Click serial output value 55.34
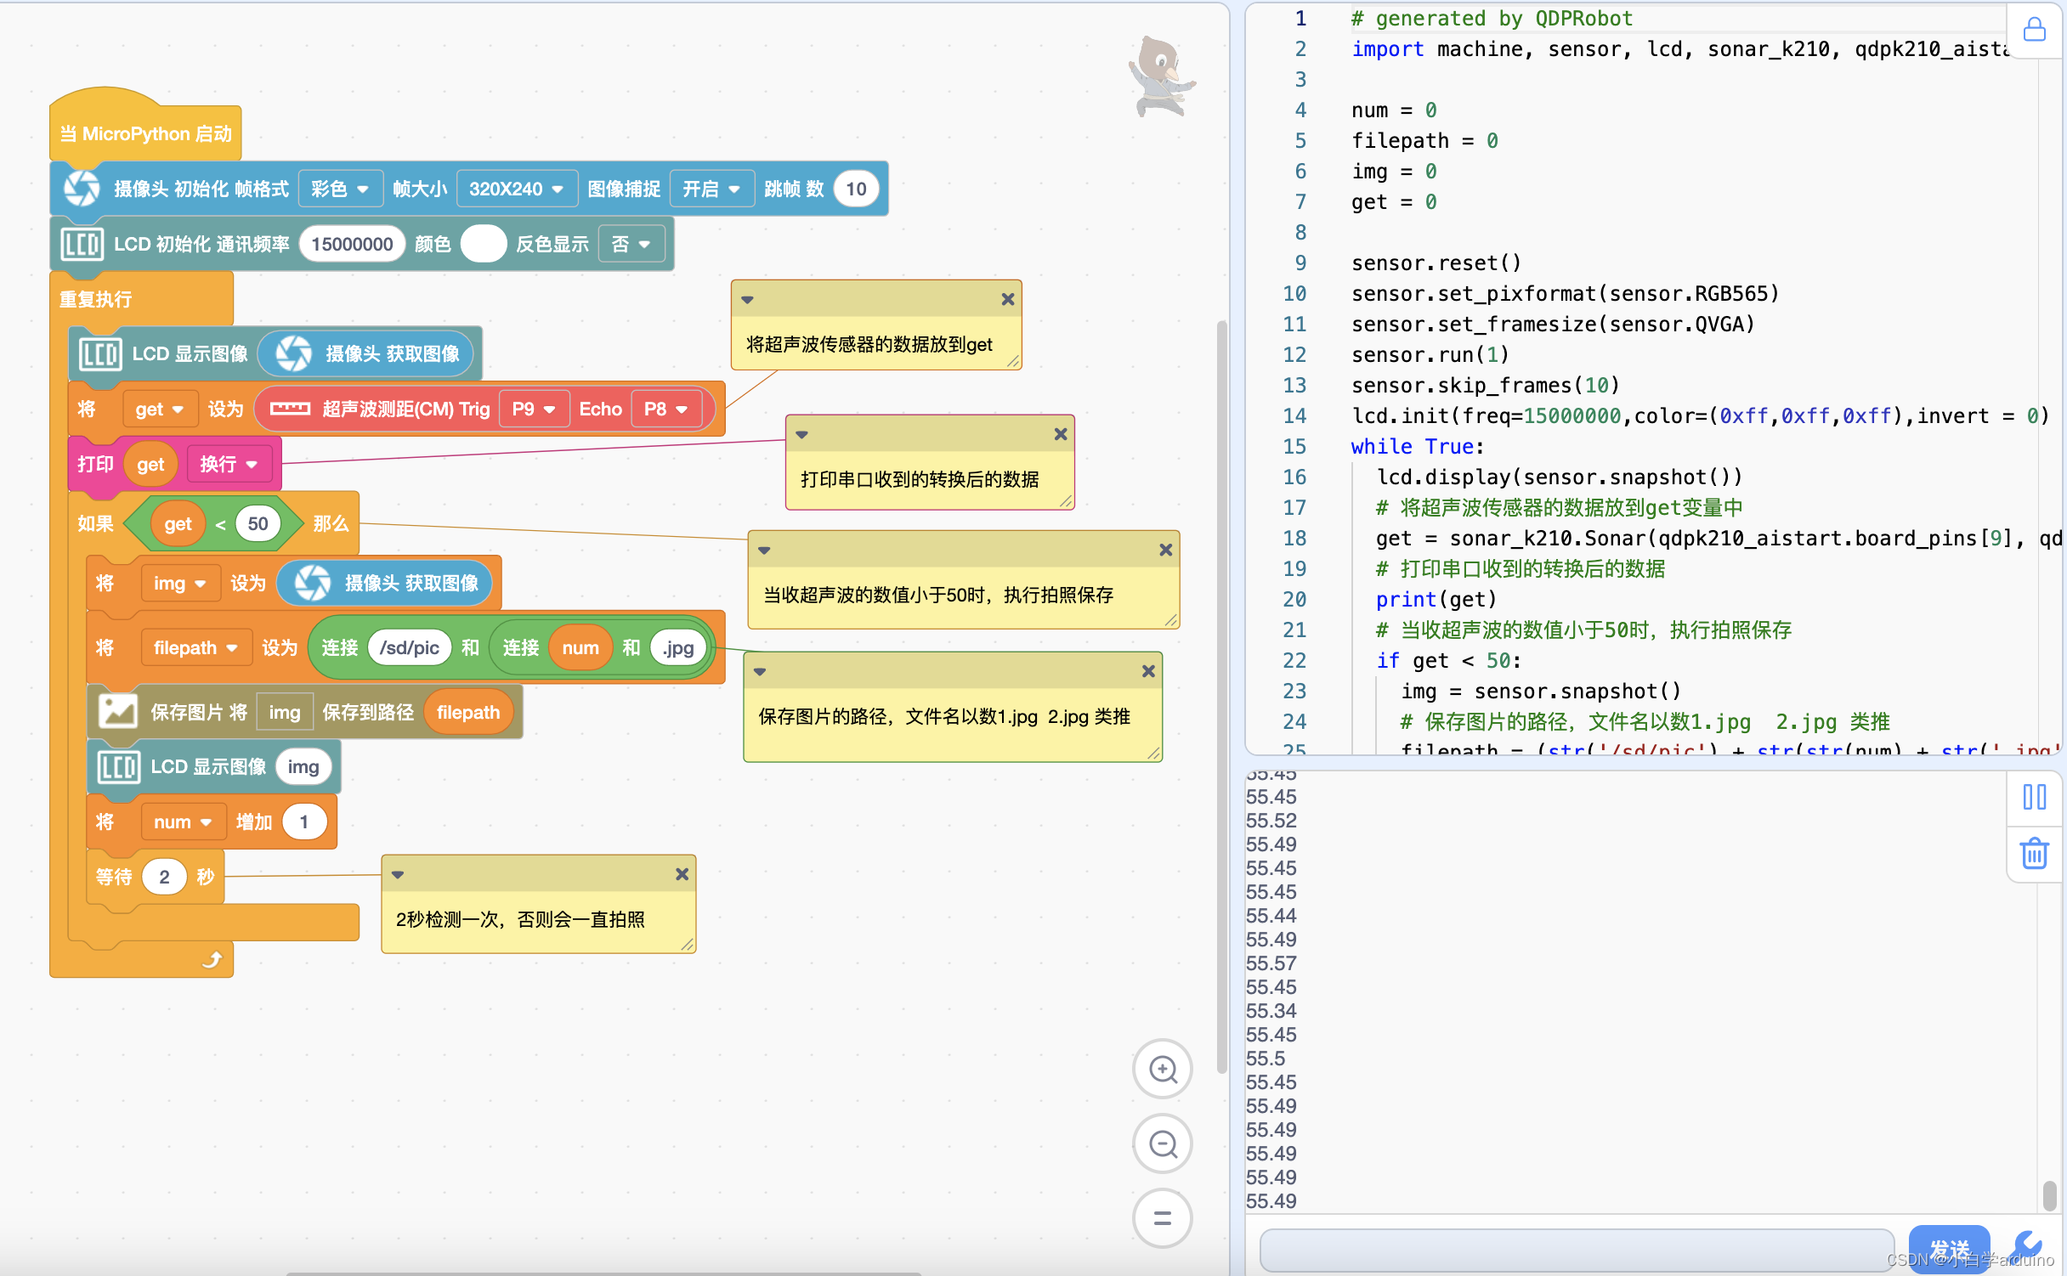Image resolution: width=2067 pixels, height=1276 pixels. coord(1271,1012)
